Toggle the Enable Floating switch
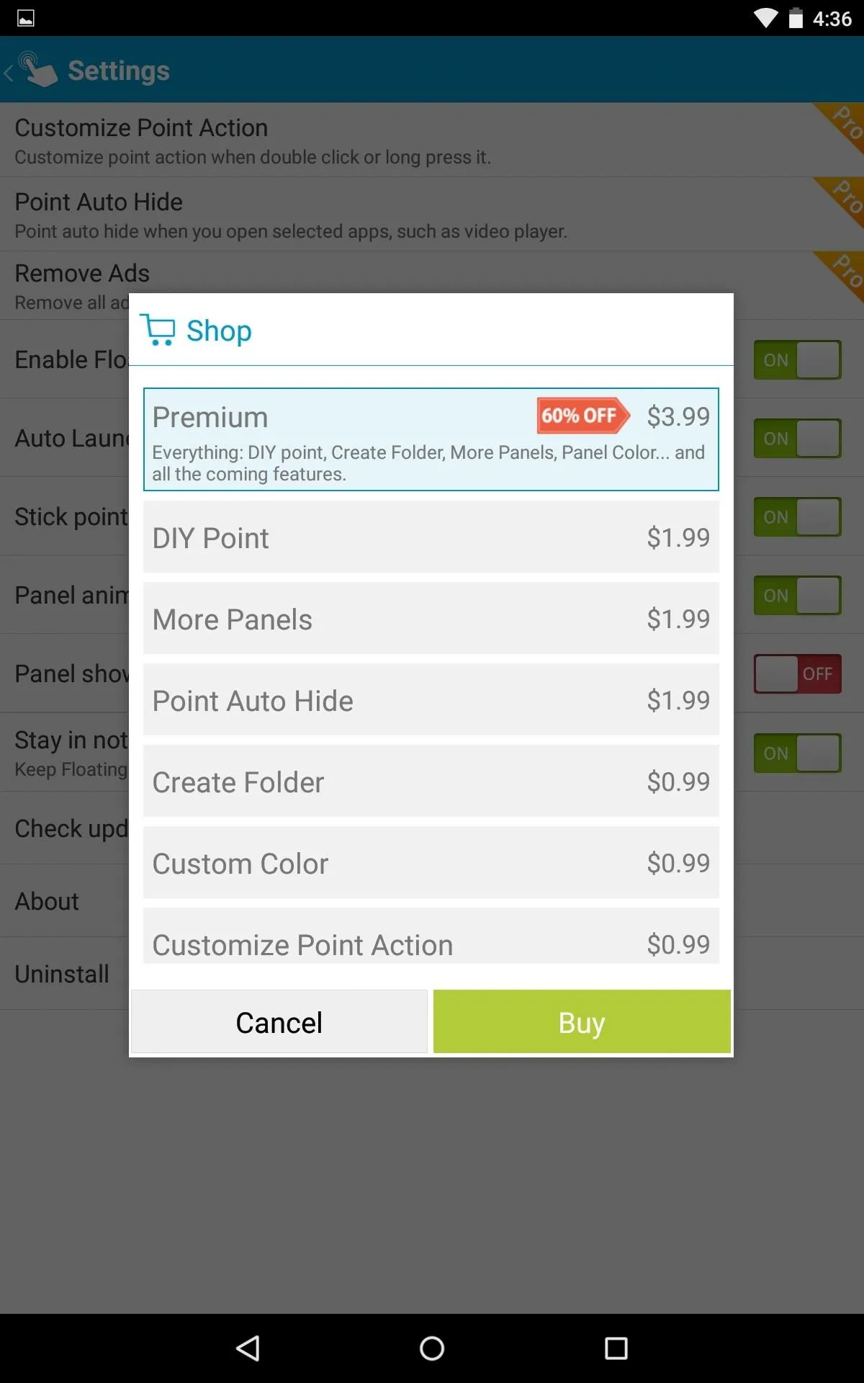The image size is (864, 1383). [x=797, y=359]
